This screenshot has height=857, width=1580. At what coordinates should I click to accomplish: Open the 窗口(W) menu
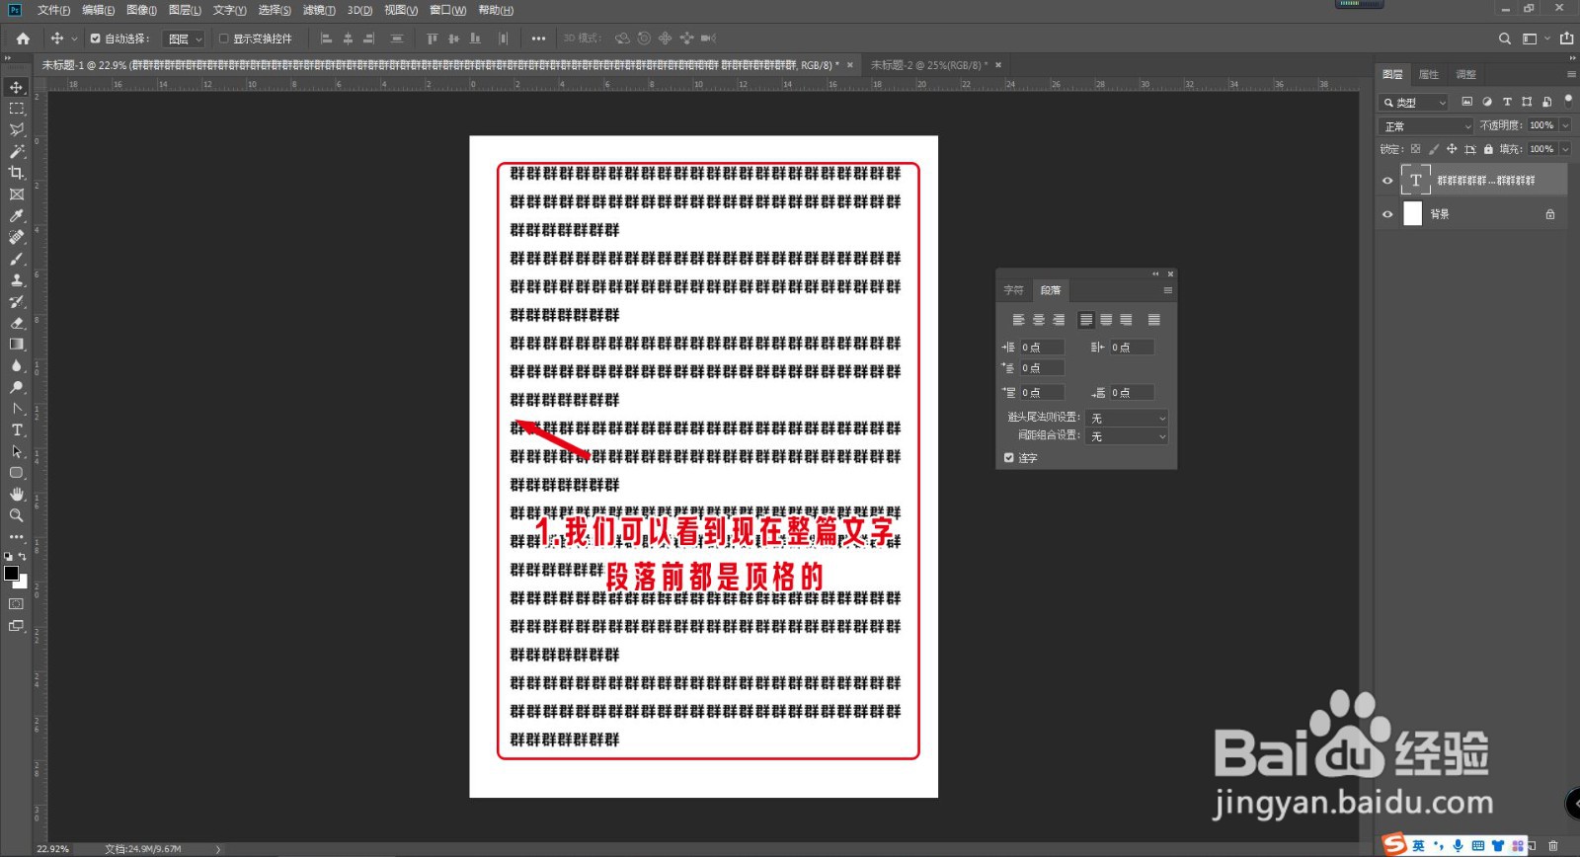[x=447, y=10]
